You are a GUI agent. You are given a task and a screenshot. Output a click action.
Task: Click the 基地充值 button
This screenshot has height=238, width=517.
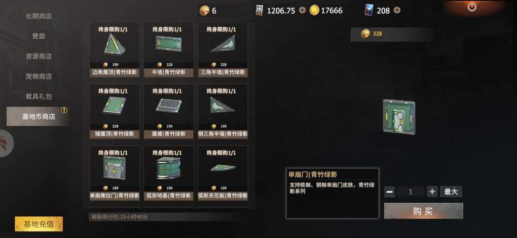click(39, 224)
